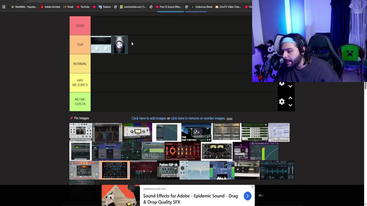The height and width of the screenshot is (206, 367).
Task: Click the orange TOP tier label
Action: click(x=80, y=45)
